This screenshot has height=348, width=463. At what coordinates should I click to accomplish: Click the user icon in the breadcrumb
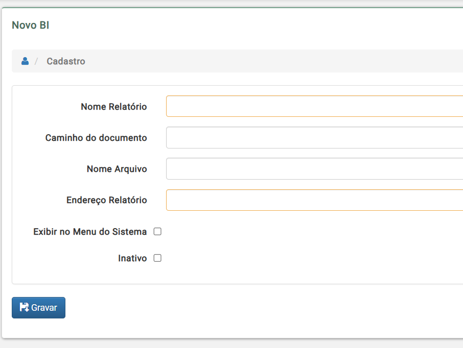point(25,61)
